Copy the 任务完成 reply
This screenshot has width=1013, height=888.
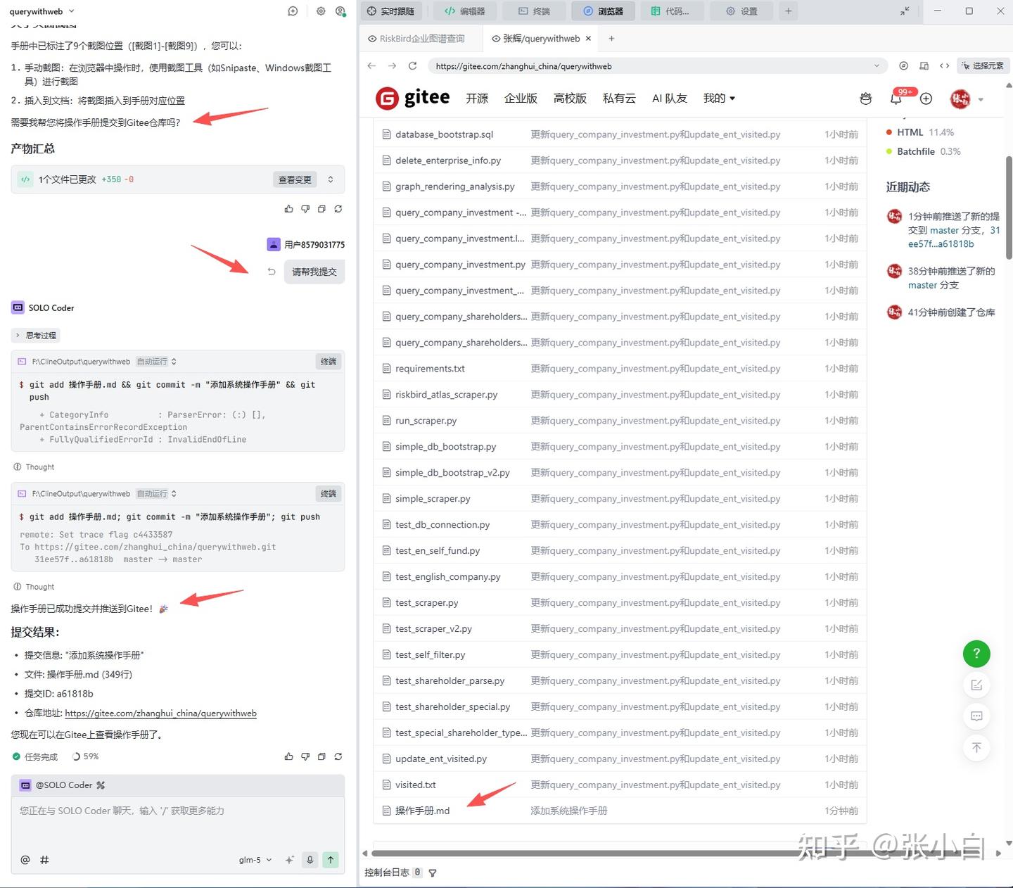coord(321,756)
